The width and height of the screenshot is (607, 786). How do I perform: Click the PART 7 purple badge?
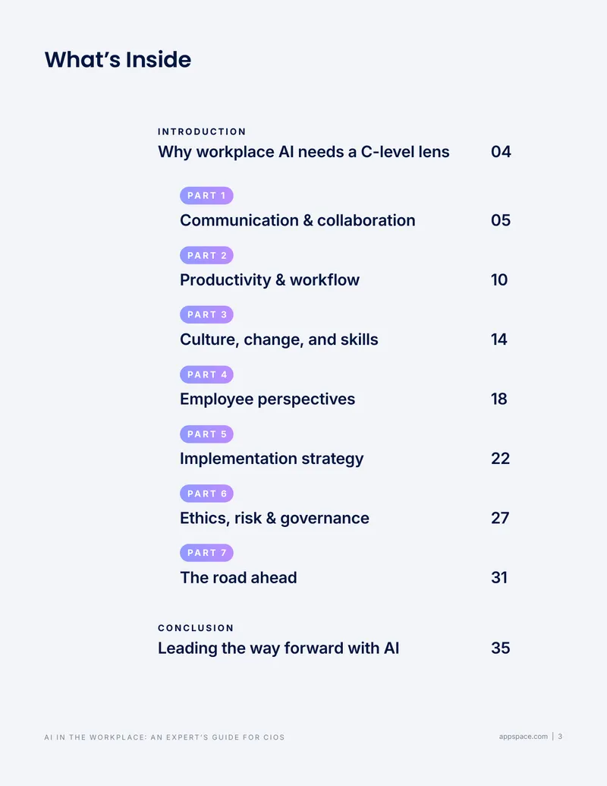(x=206, y=553)
